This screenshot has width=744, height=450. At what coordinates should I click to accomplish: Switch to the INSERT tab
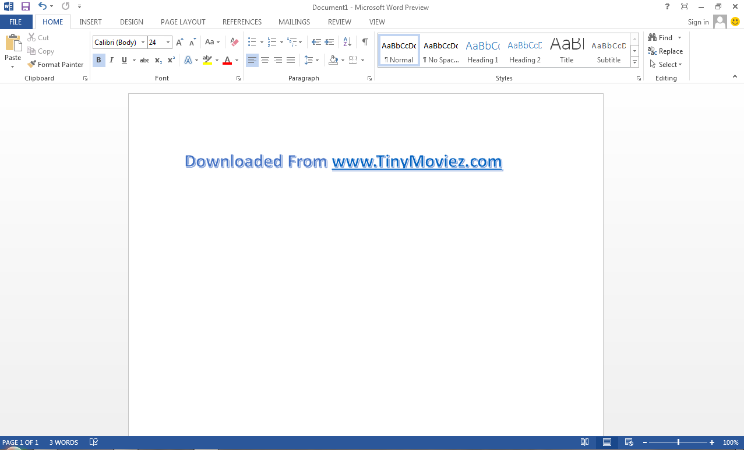coord(90,22)
